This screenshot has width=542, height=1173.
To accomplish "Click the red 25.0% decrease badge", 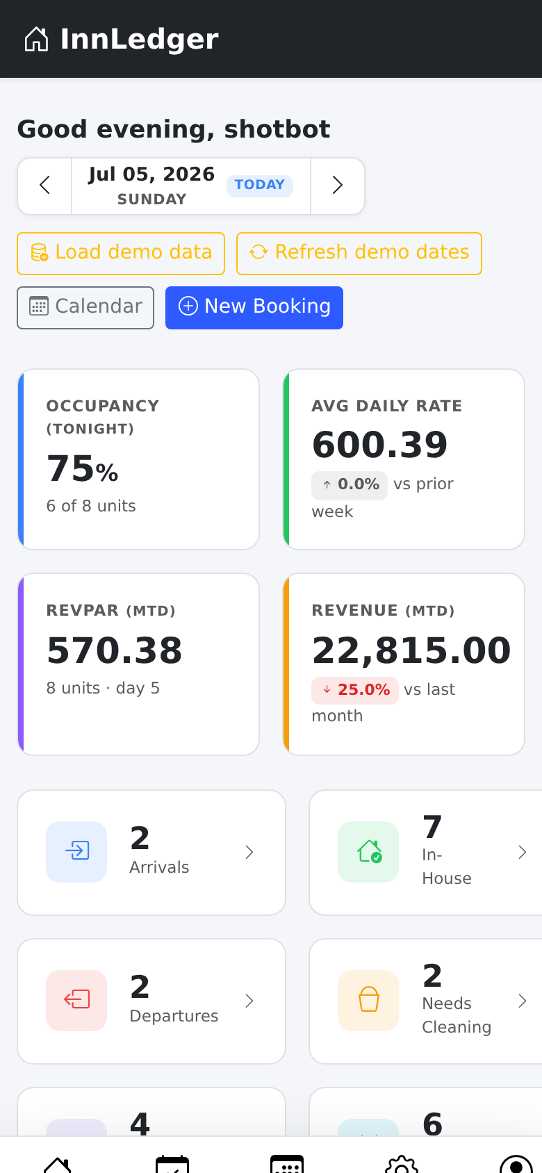I will (355, 690).
